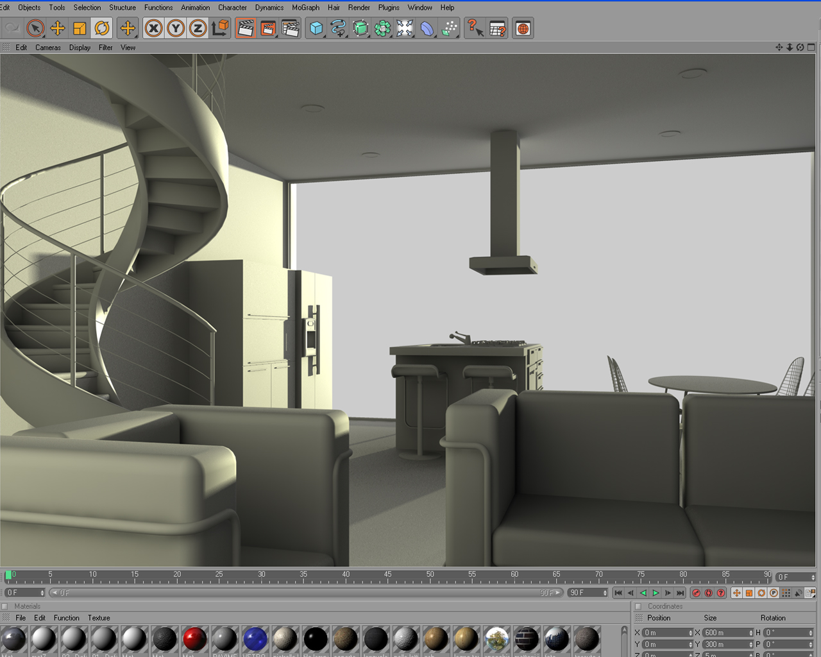Open the viewport Cameras menu
This screenshot has height=657, width=821.
[48, 47]
